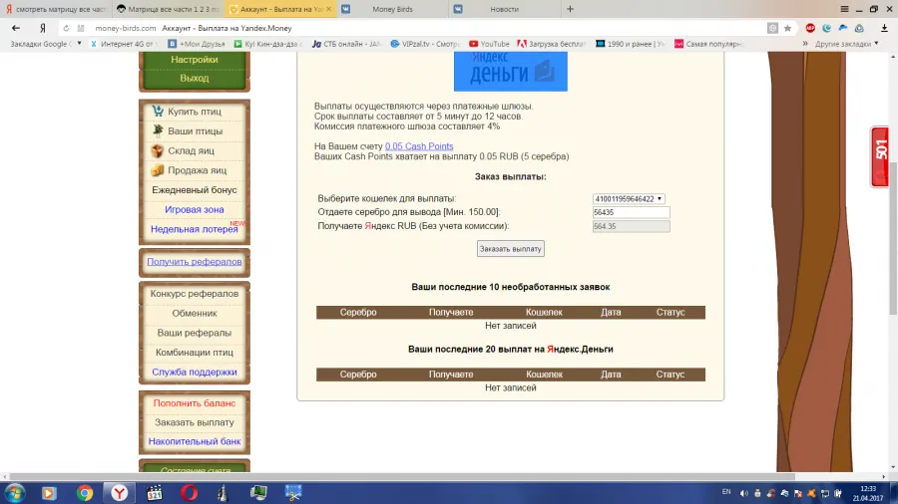The image size is (898, 504).
Task: Click the egg box icon beside Склад яиц
Action: coord(158,150)
